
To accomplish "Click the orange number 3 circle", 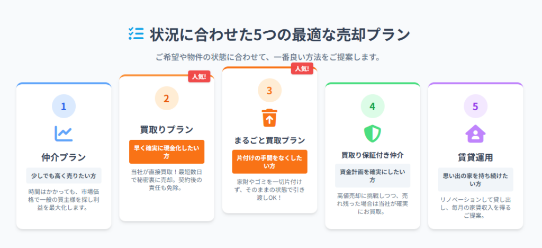I will pos(269,90).
